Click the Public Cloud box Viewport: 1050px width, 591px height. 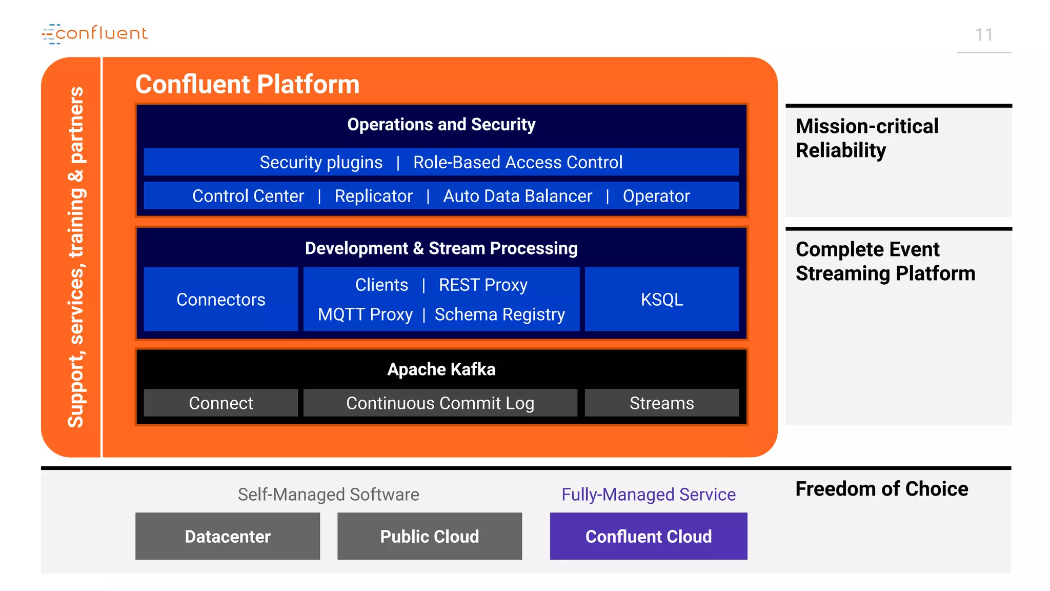429,536
